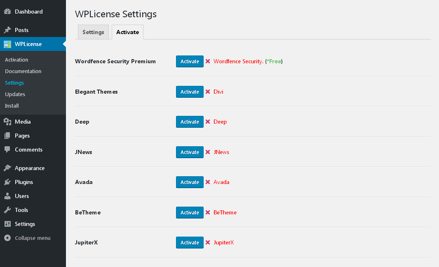The width and height of the screenshot is (439, 267).
Task: Click the Collapse menu arrow icon
Action: (x=7, y=238)
